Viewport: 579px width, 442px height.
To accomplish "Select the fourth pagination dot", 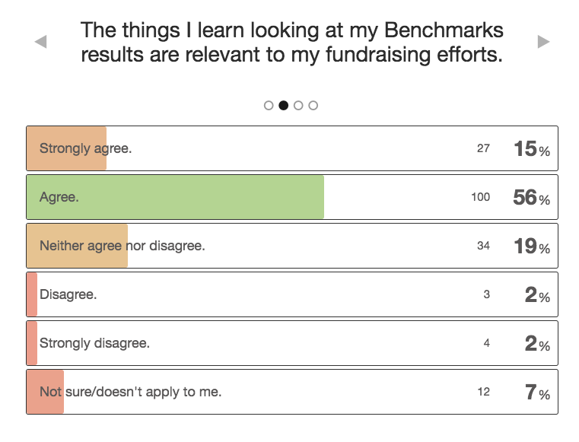I will pyautogui.click(x=313, y=106).
